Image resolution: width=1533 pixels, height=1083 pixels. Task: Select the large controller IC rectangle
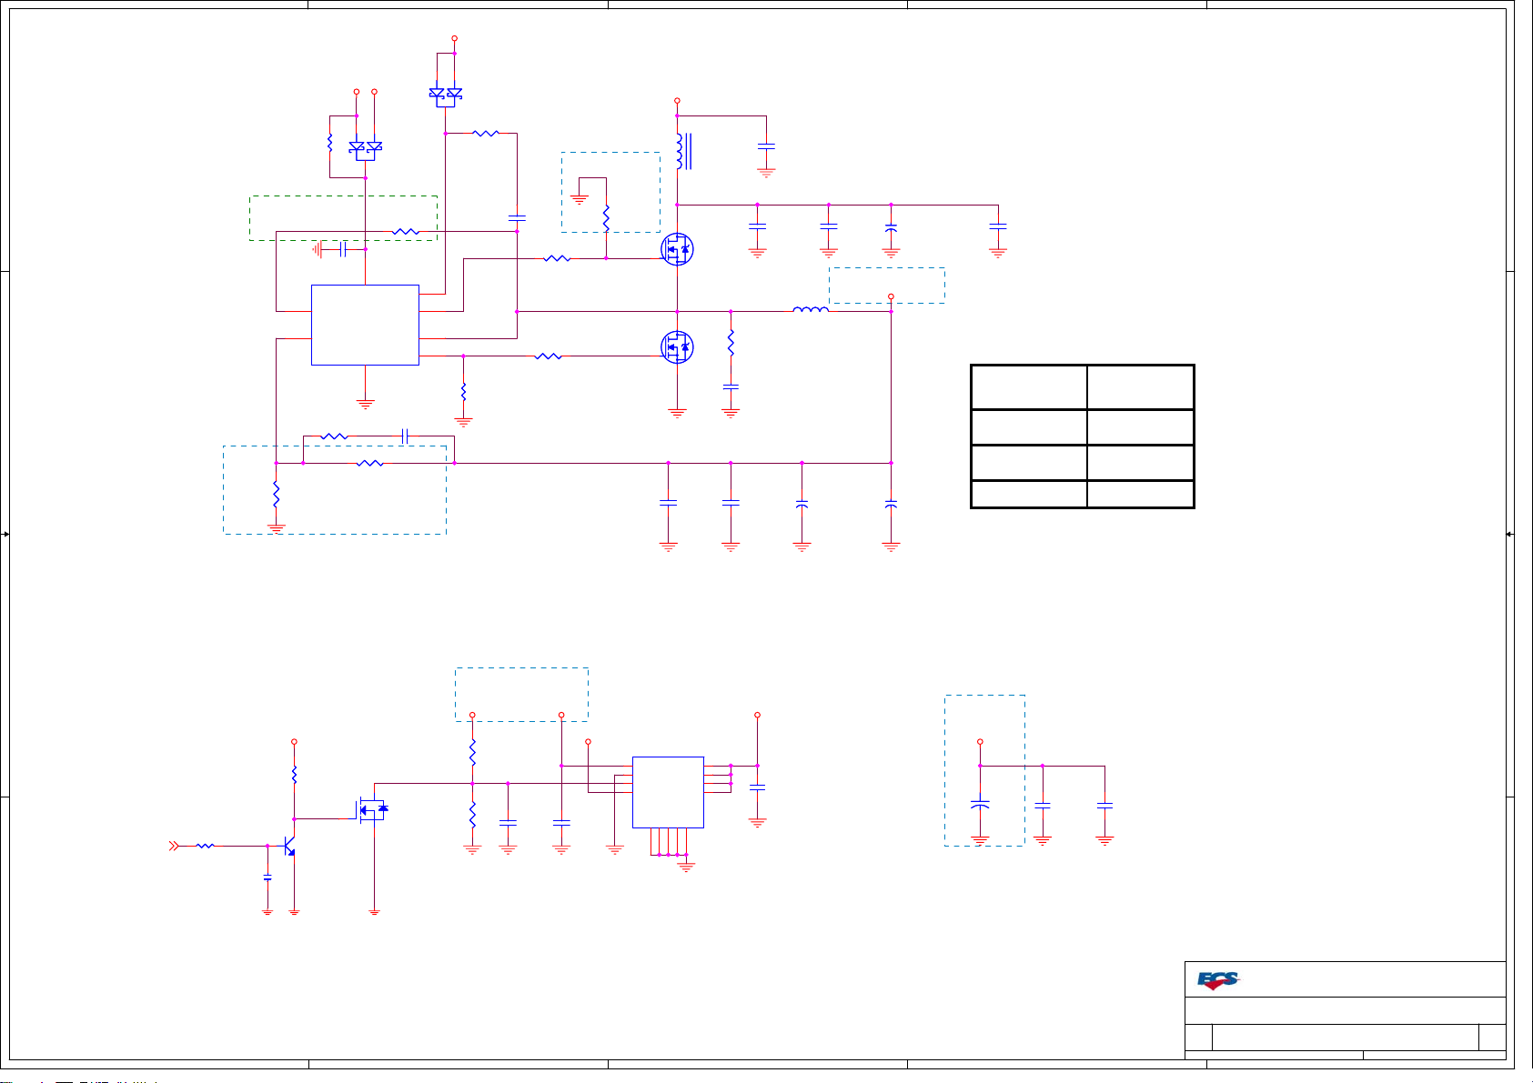click(365, 325)
